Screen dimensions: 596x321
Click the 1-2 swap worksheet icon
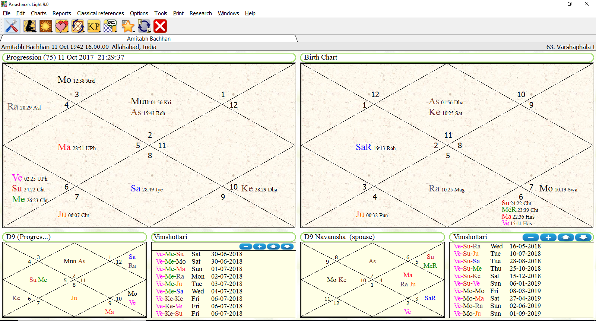(144, 26)
